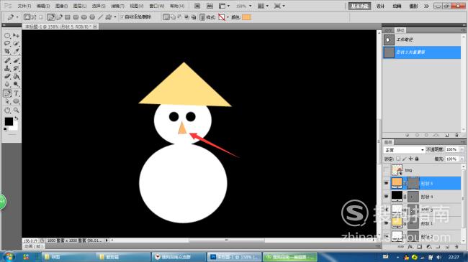Toggle visibility of the timg layer
This screenshot has width=468, height=262.
pyautogui.click(x=387, y=170)
